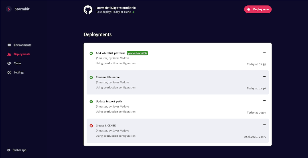This screenshot has height=158, width=308.
Task: Go to Environments in sidebar
Action: (23, 45)
